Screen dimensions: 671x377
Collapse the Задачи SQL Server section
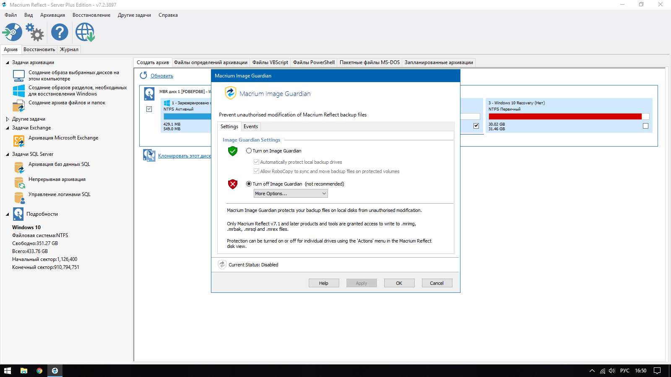tap(8, 154)
